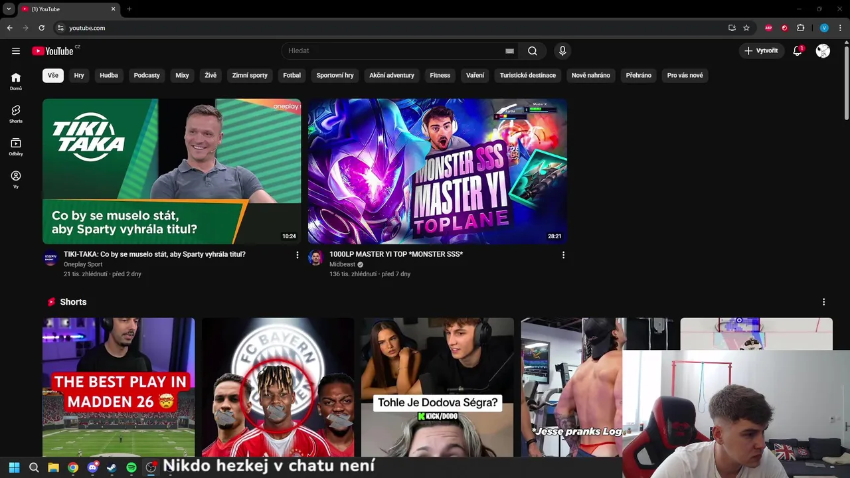850x478 pixels.
Task: Open the Shorts section options menu
Action: tap(823, 302)
